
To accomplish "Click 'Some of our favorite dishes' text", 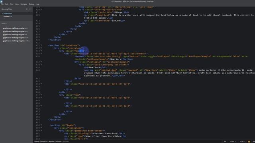I will [103, 136].
